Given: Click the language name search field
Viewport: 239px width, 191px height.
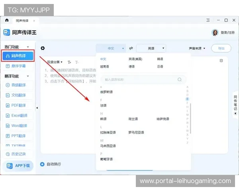Looking at the screenshot, I should (x=143, y=80).
